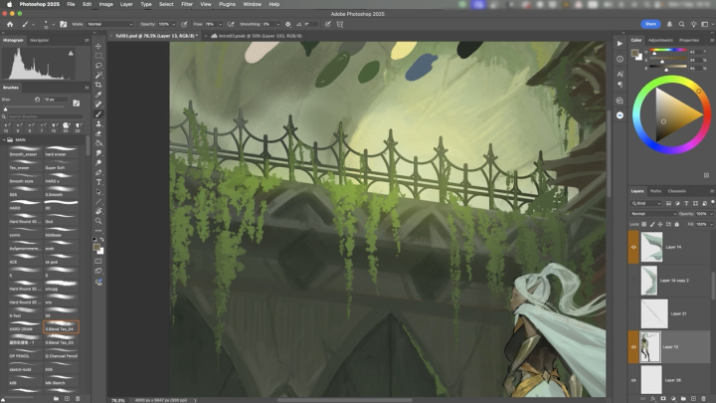The image size is (716, 403).
Task: Open the brush Mode dropdown set to Normal
Action: (x=107, y=23)
